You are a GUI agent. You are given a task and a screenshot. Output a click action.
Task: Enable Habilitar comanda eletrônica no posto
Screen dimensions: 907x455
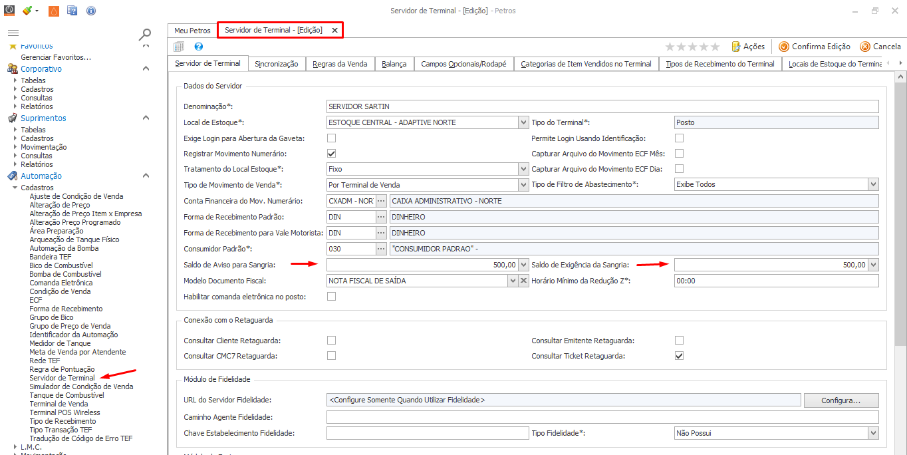[x=331, y=297]
